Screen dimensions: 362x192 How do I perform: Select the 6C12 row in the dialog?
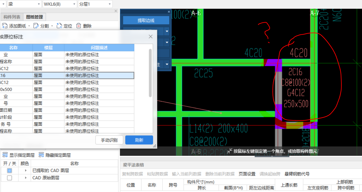click(67, 69)
